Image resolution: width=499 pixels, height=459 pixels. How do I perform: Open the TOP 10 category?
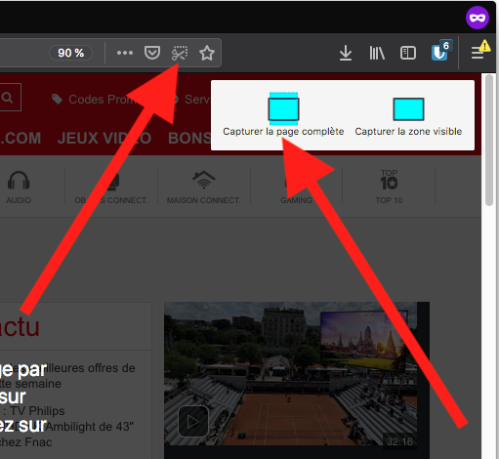click(389, 187)
